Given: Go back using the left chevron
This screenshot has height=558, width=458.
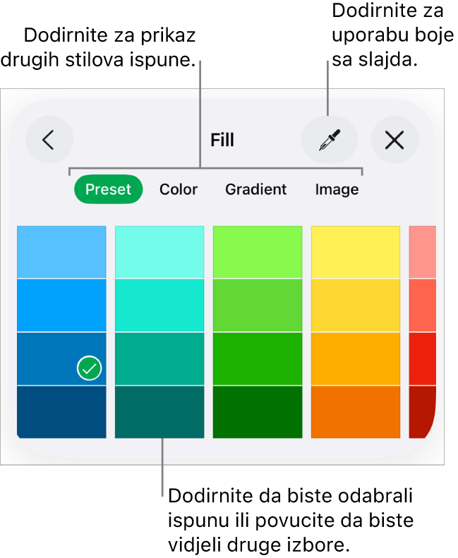Looking at the screenshot, I should point(49,140).
